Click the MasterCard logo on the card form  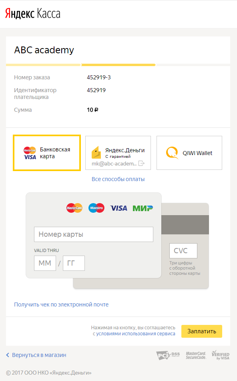[74, 208]
